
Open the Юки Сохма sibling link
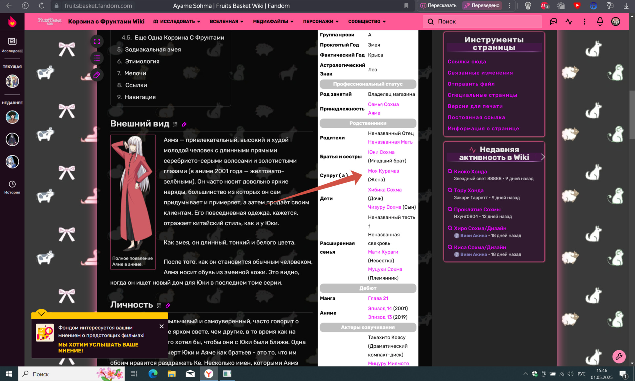pos(381,152)
